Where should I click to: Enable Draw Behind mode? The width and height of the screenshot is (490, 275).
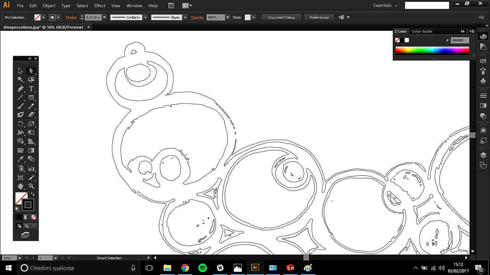(26, 226)
